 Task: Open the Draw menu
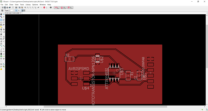11,5
